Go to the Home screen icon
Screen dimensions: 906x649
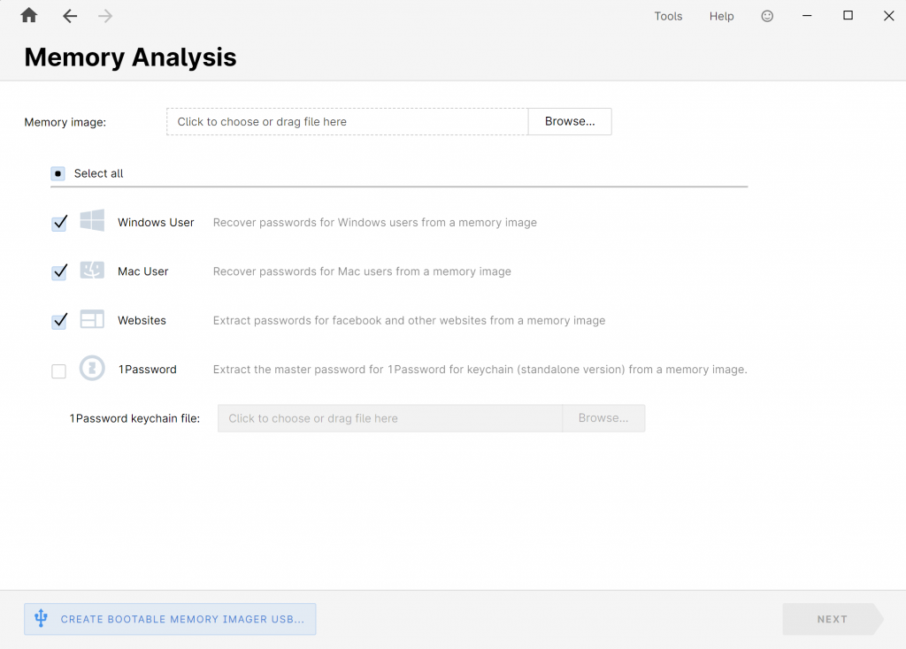(x=29, y=16)
